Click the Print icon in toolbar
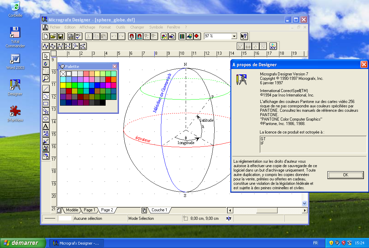Screen dimensions: 369x248 (x=71, y=36)
